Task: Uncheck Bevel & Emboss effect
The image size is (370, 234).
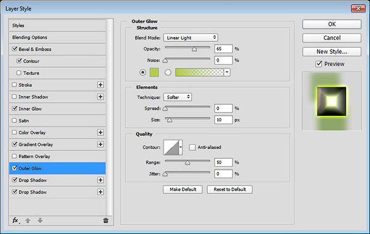Action: point(14,49)
